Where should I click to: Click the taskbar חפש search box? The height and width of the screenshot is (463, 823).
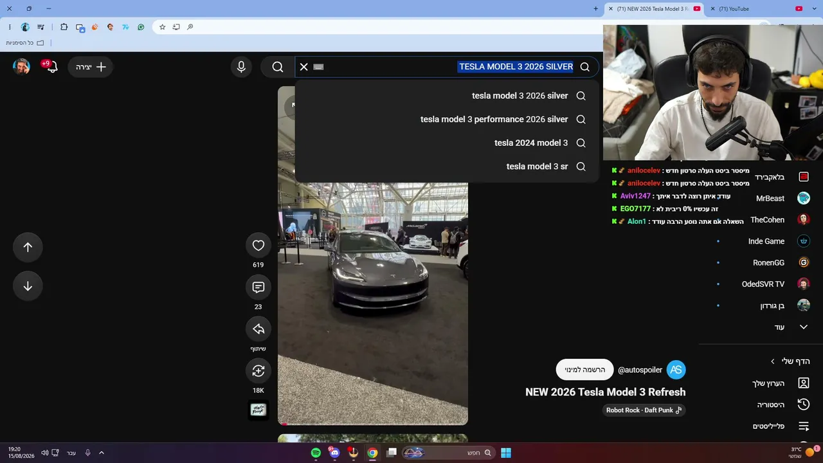448,453
